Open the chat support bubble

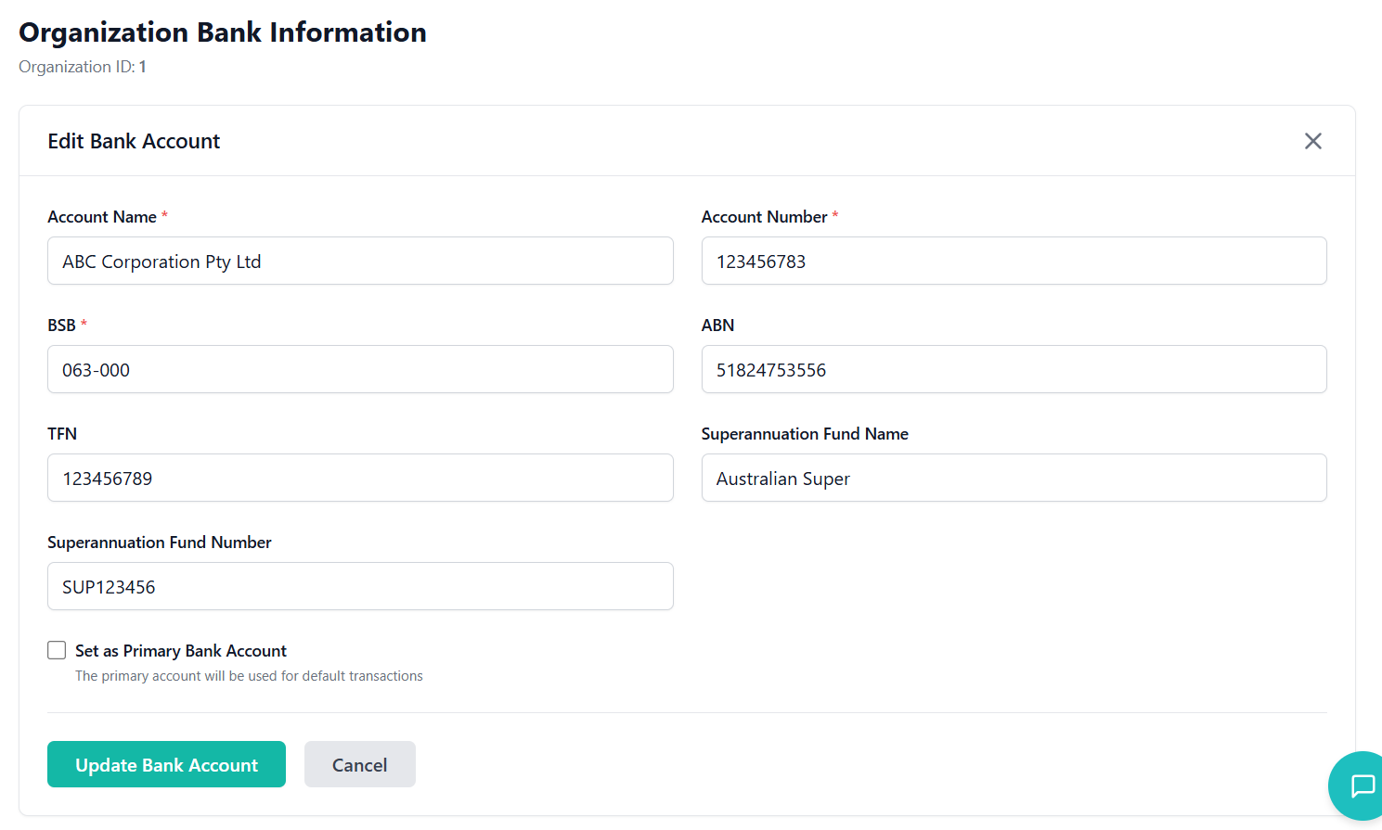[x=1361, y=785]
